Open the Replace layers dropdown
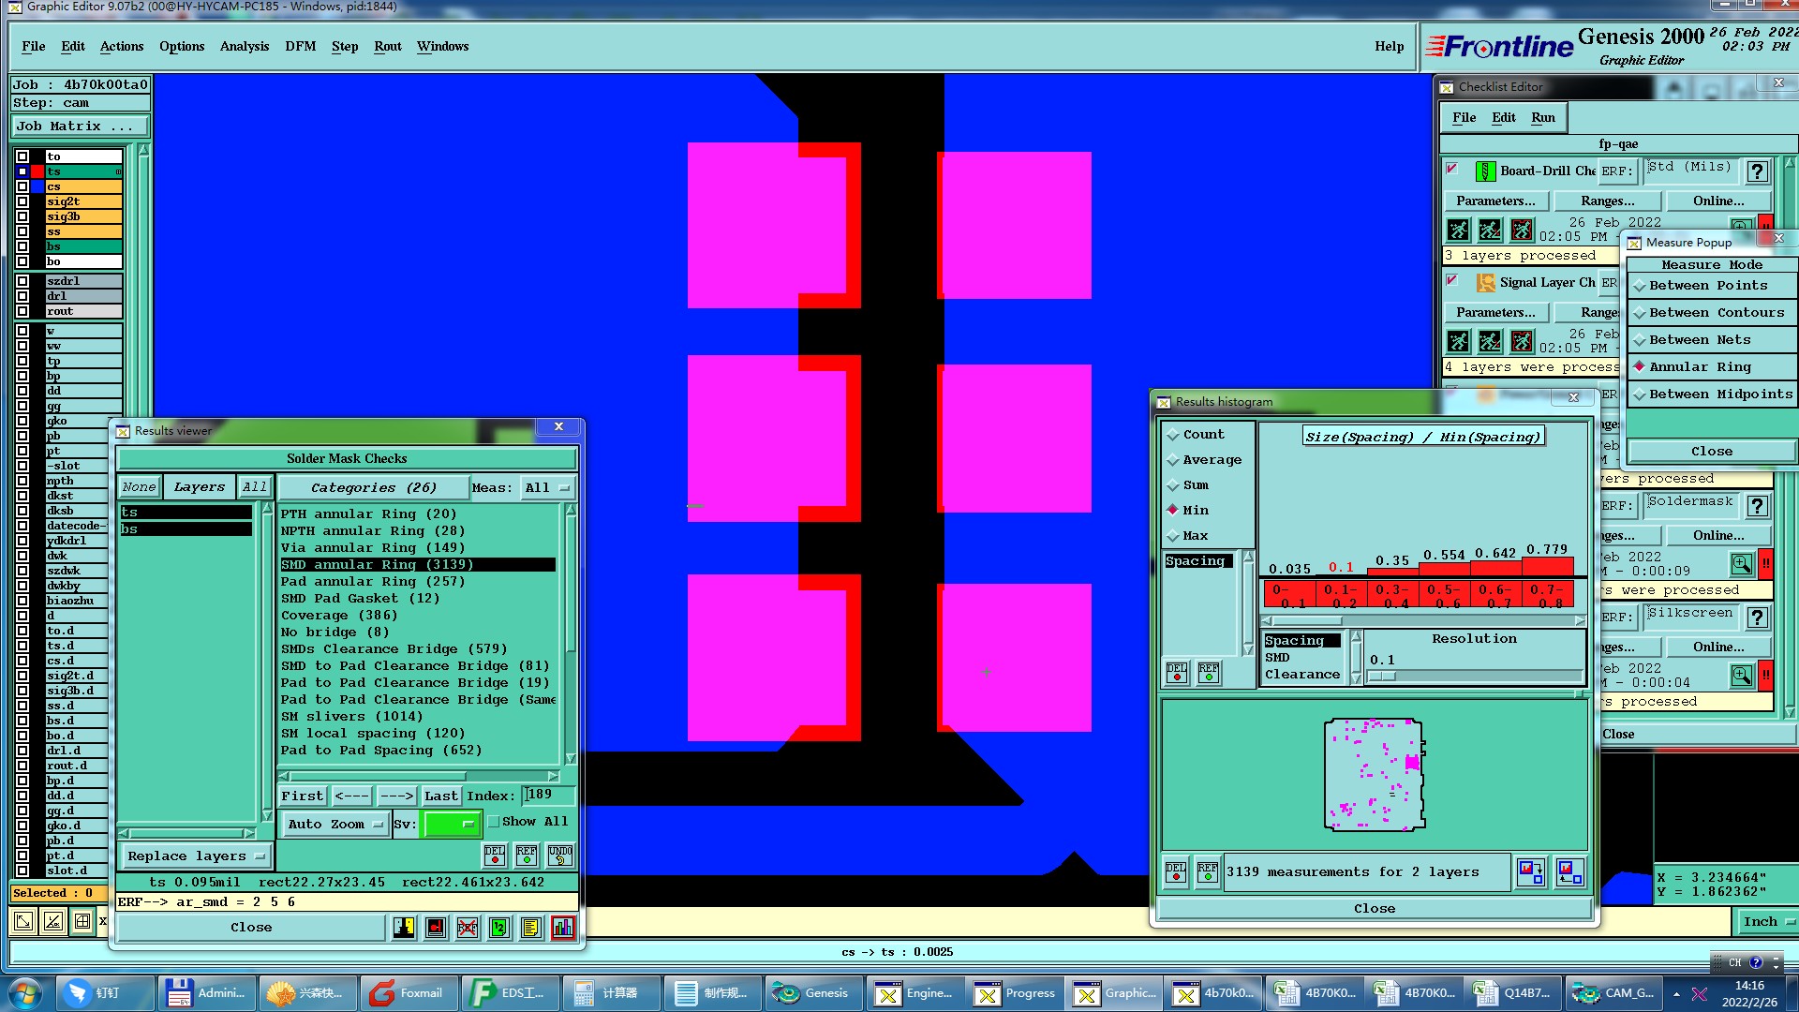The image size is (1799, 1012). (x=196, y=856)
